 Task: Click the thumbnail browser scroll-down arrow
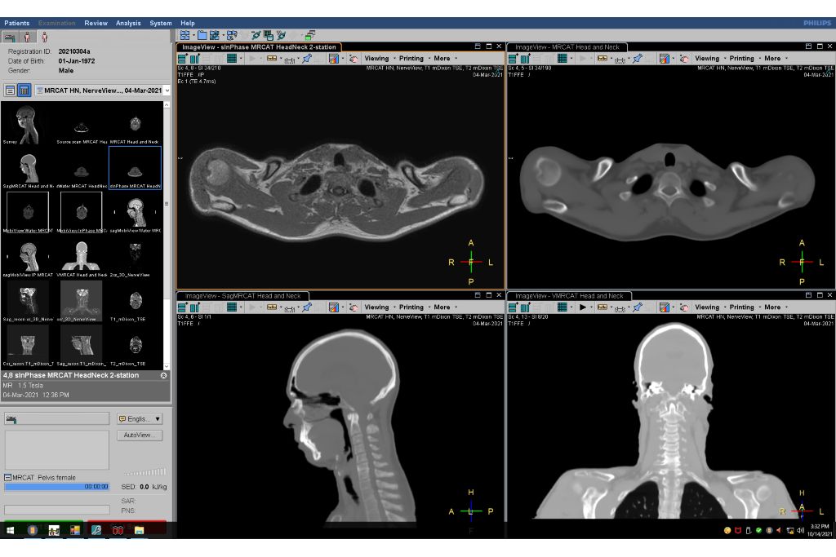pyautogui.click(x=167, y=366)
